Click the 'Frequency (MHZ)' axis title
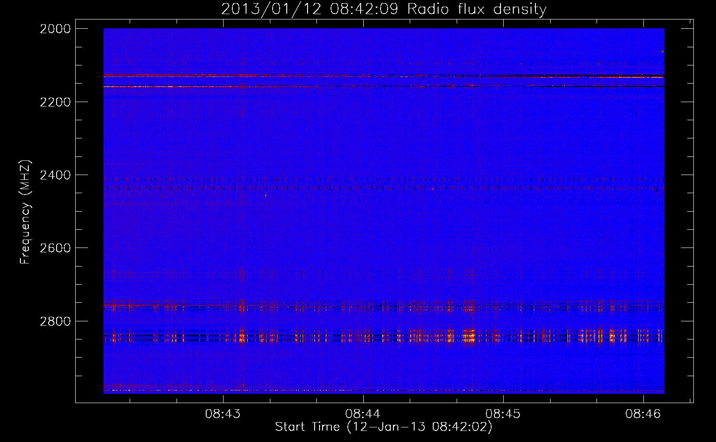This screenshot has width=716, height=442. [26, 212]
